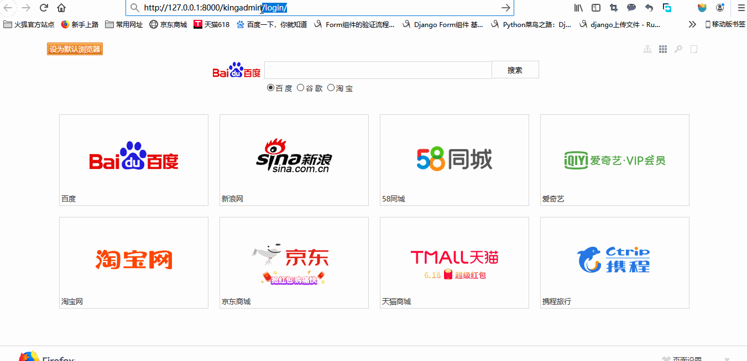The height and width of the screenshot is (361, 747).
Task: Open the Library bookshelf icon
Action: pos(578,8)
